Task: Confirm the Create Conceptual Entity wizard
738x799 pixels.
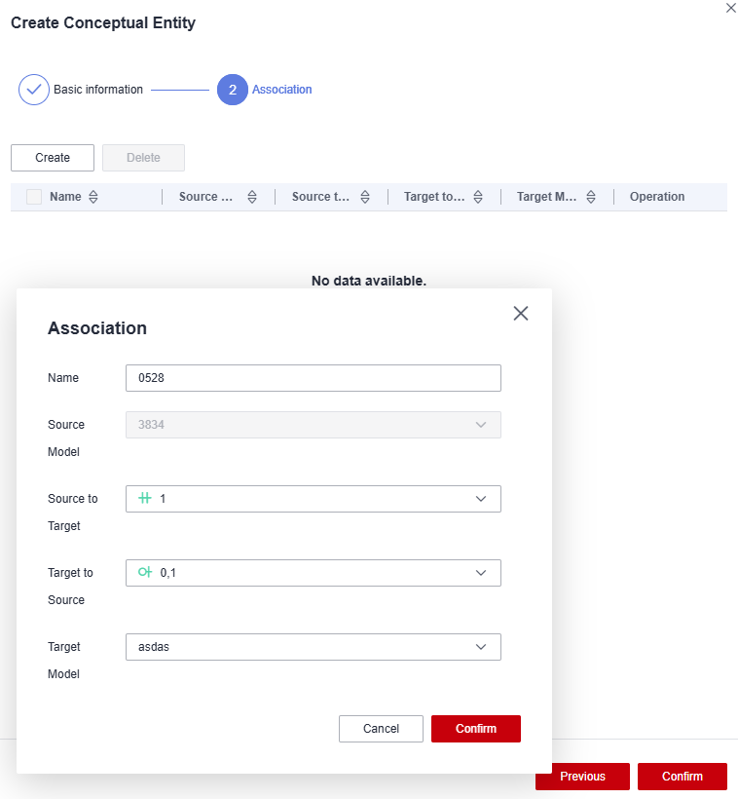Action: (x=683, y=776)
